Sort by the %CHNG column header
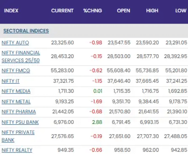Image resolution: width=188 pixels, height=154 pixels. (93, 11)
